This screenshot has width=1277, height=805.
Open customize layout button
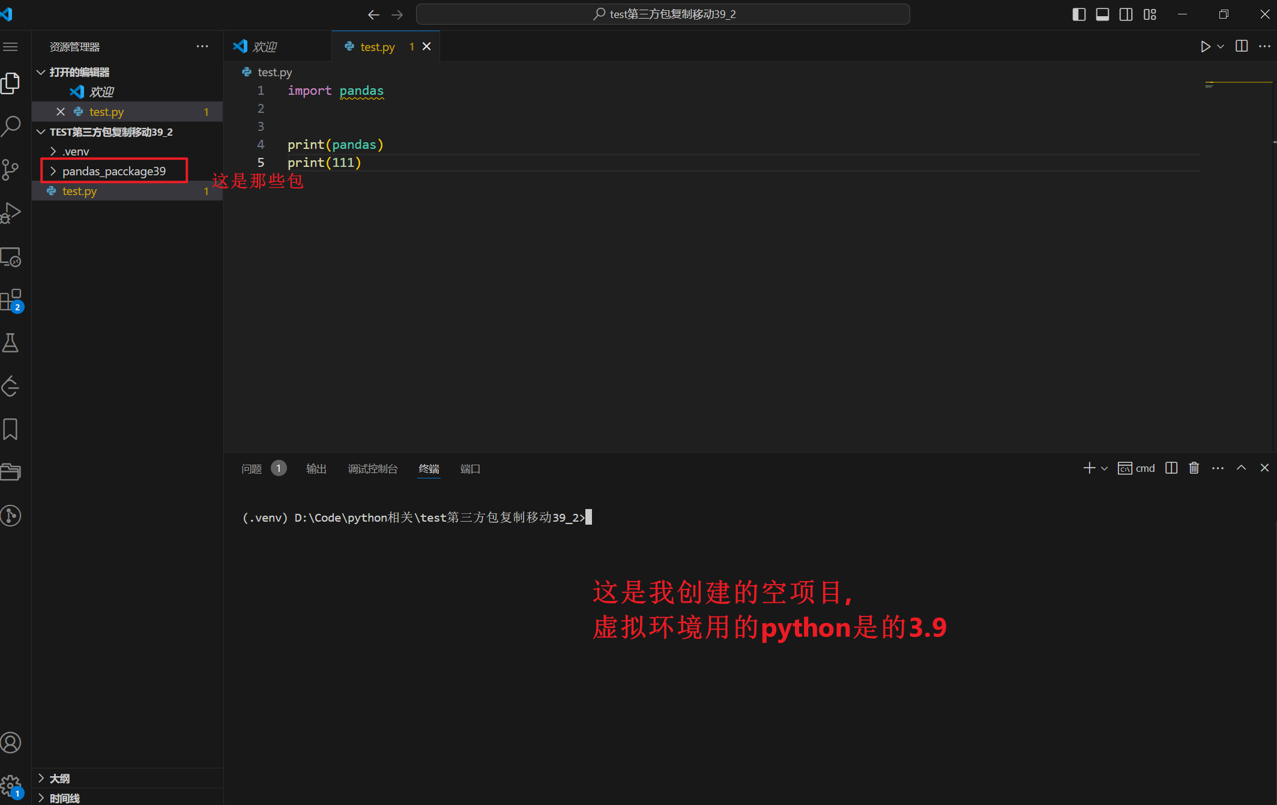coord(1150,14)
